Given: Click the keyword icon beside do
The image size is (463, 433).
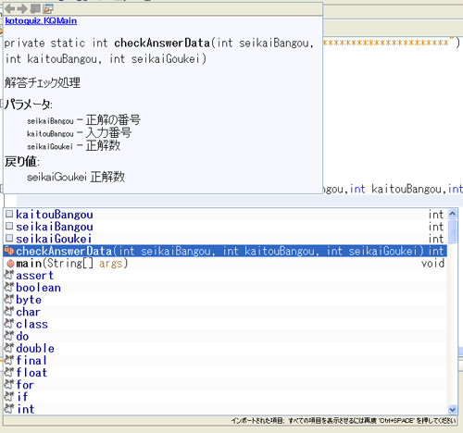Looking at the screenshot, I should tap(9, 336).
